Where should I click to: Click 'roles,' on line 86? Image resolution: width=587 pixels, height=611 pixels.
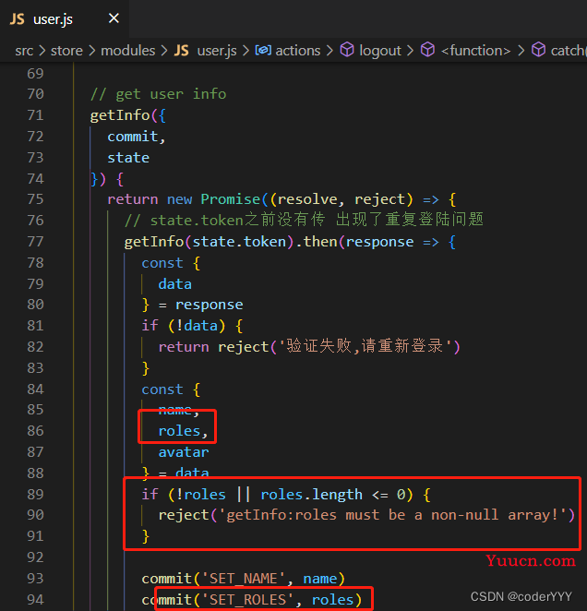[x=183, y=431]
